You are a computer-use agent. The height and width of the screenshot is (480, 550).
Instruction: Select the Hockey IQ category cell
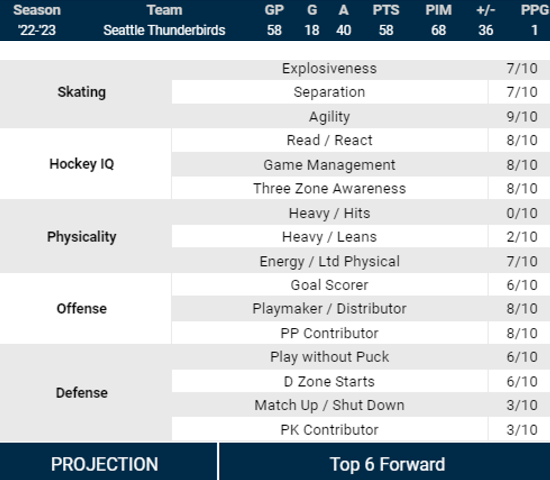[82, 164]
